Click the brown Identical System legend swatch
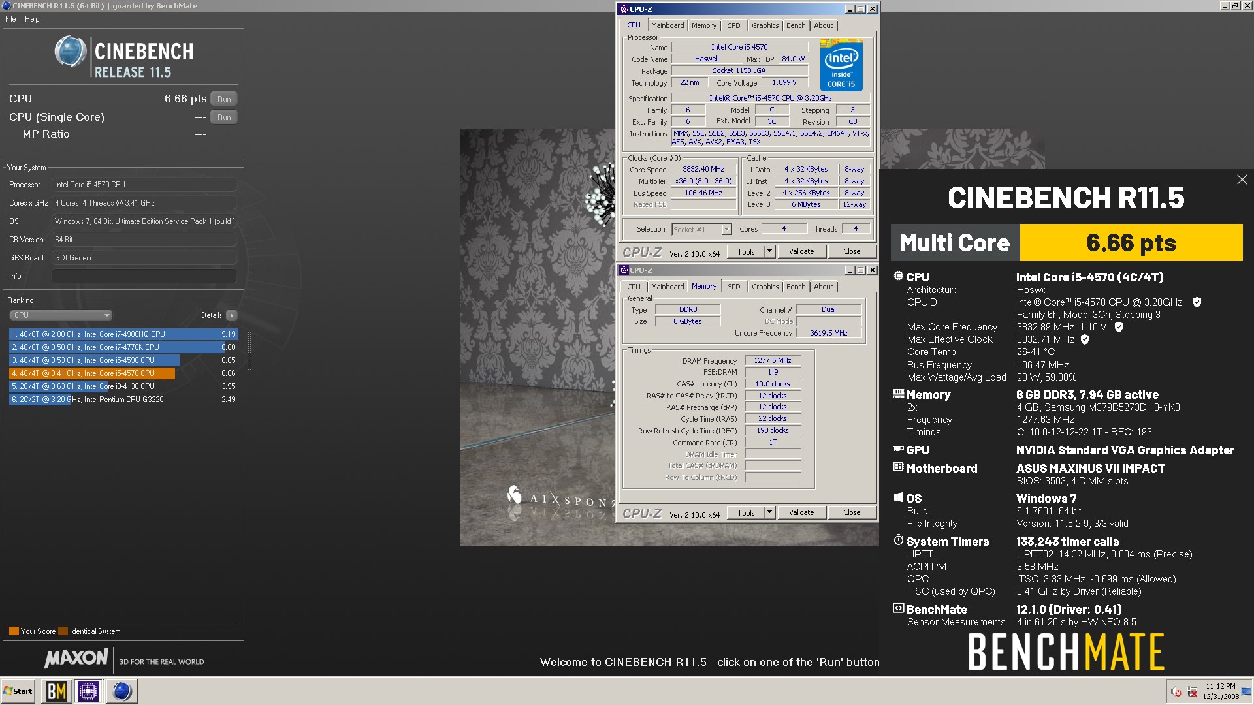Image resolution: width=1254 pixels, height=705 pixels. [63, 631]
